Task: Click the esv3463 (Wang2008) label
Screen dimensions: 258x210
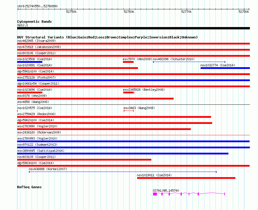Action: (139, 108)
